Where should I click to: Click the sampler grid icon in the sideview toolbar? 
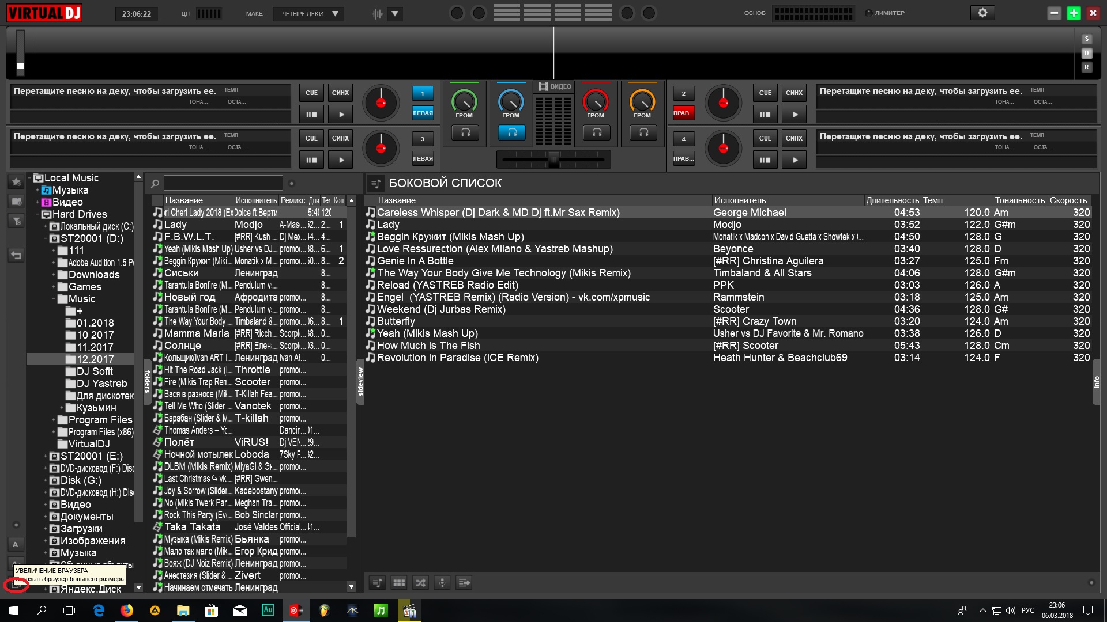tap(398, 583)
